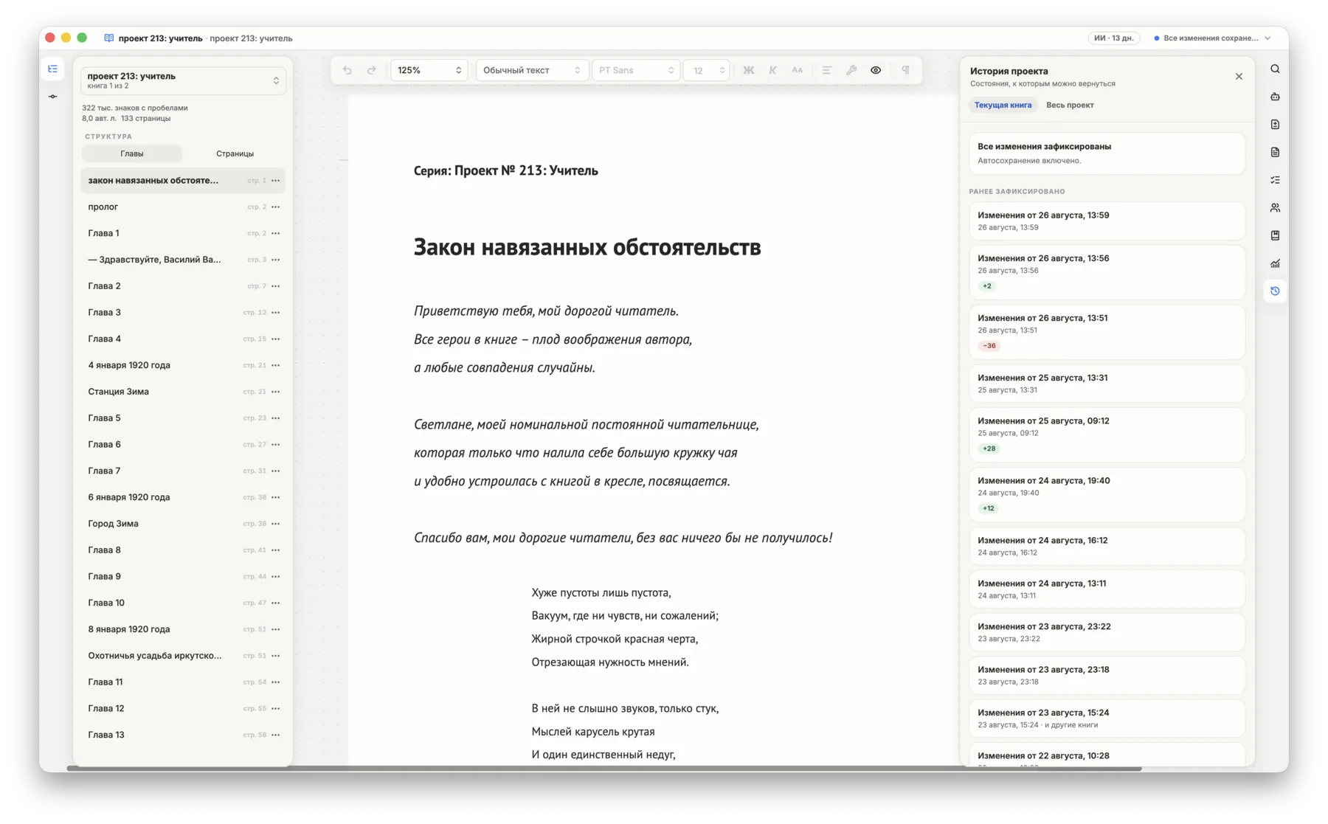Open the AI robot assistant panel

pyautogui.click(x=1275, y=97)
